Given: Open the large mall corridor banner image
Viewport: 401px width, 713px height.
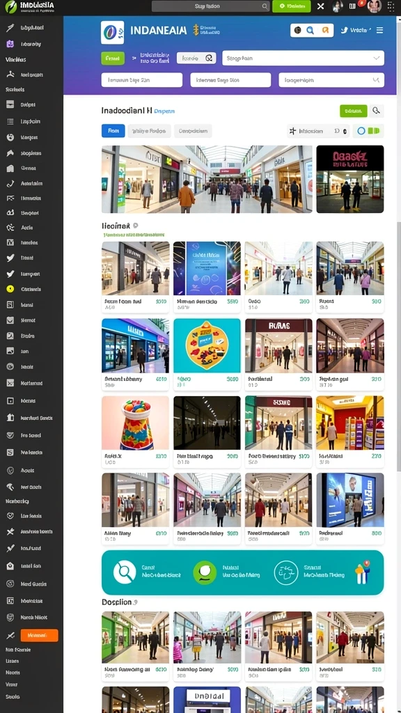Looking at the screenshot, I should point(207,179).
